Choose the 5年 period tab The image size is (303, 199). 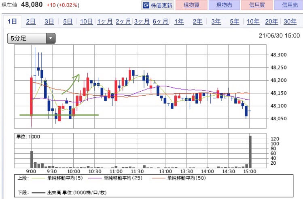[x=234, y=22]
